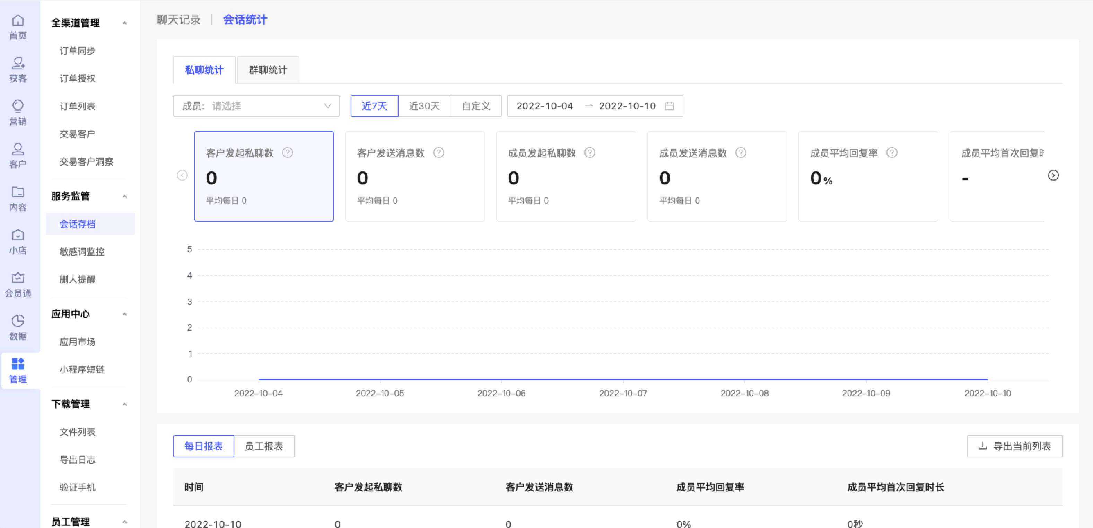The height and width of the screenshot is (528, 1093).
Task: Select the 客户发起私聊数 stat card
Action: [264, 176]
